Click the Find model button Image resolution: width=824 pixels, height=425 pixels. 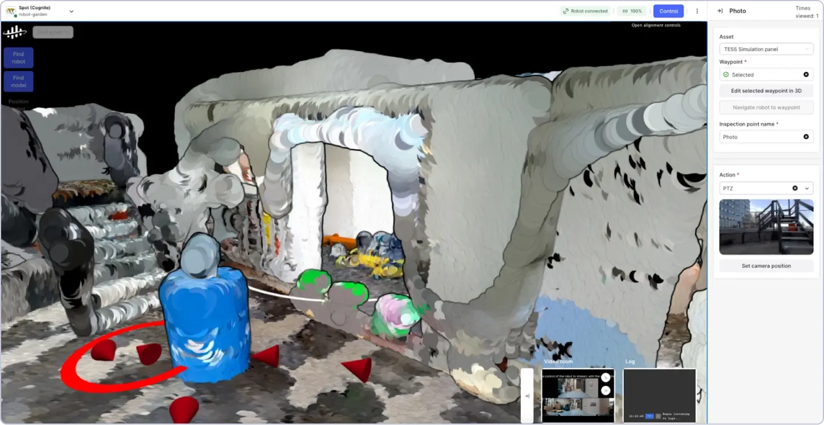click(x=18, y=81)
